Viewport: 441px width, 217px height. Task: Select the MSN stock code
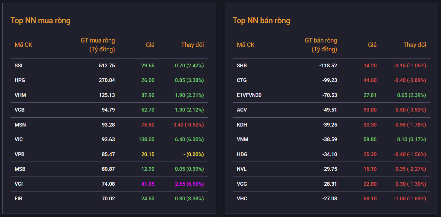coord(20,125)
